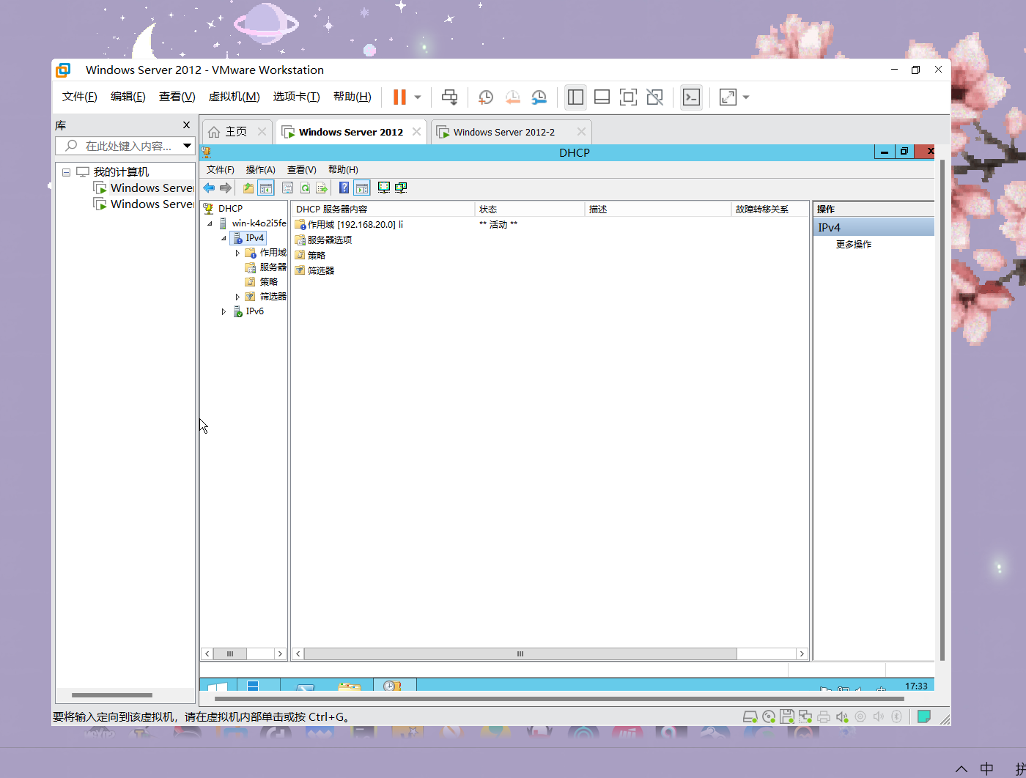Image resolution: width=1026 pixels, height=778 pixels.
Task: Open the stretch display dropdown arrow
Action: [746, 97]
